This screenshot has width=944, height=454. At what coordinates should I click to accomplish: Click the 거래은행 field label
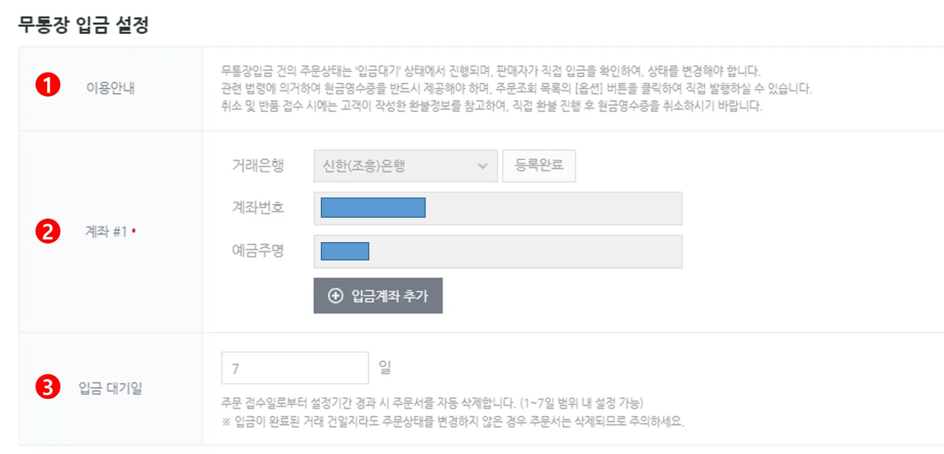point(258,166)
